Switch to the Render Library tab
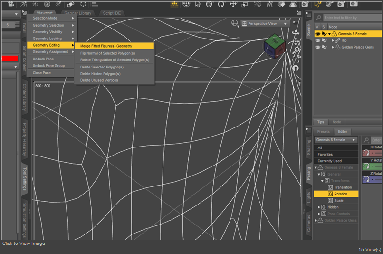 click(77, 13)
